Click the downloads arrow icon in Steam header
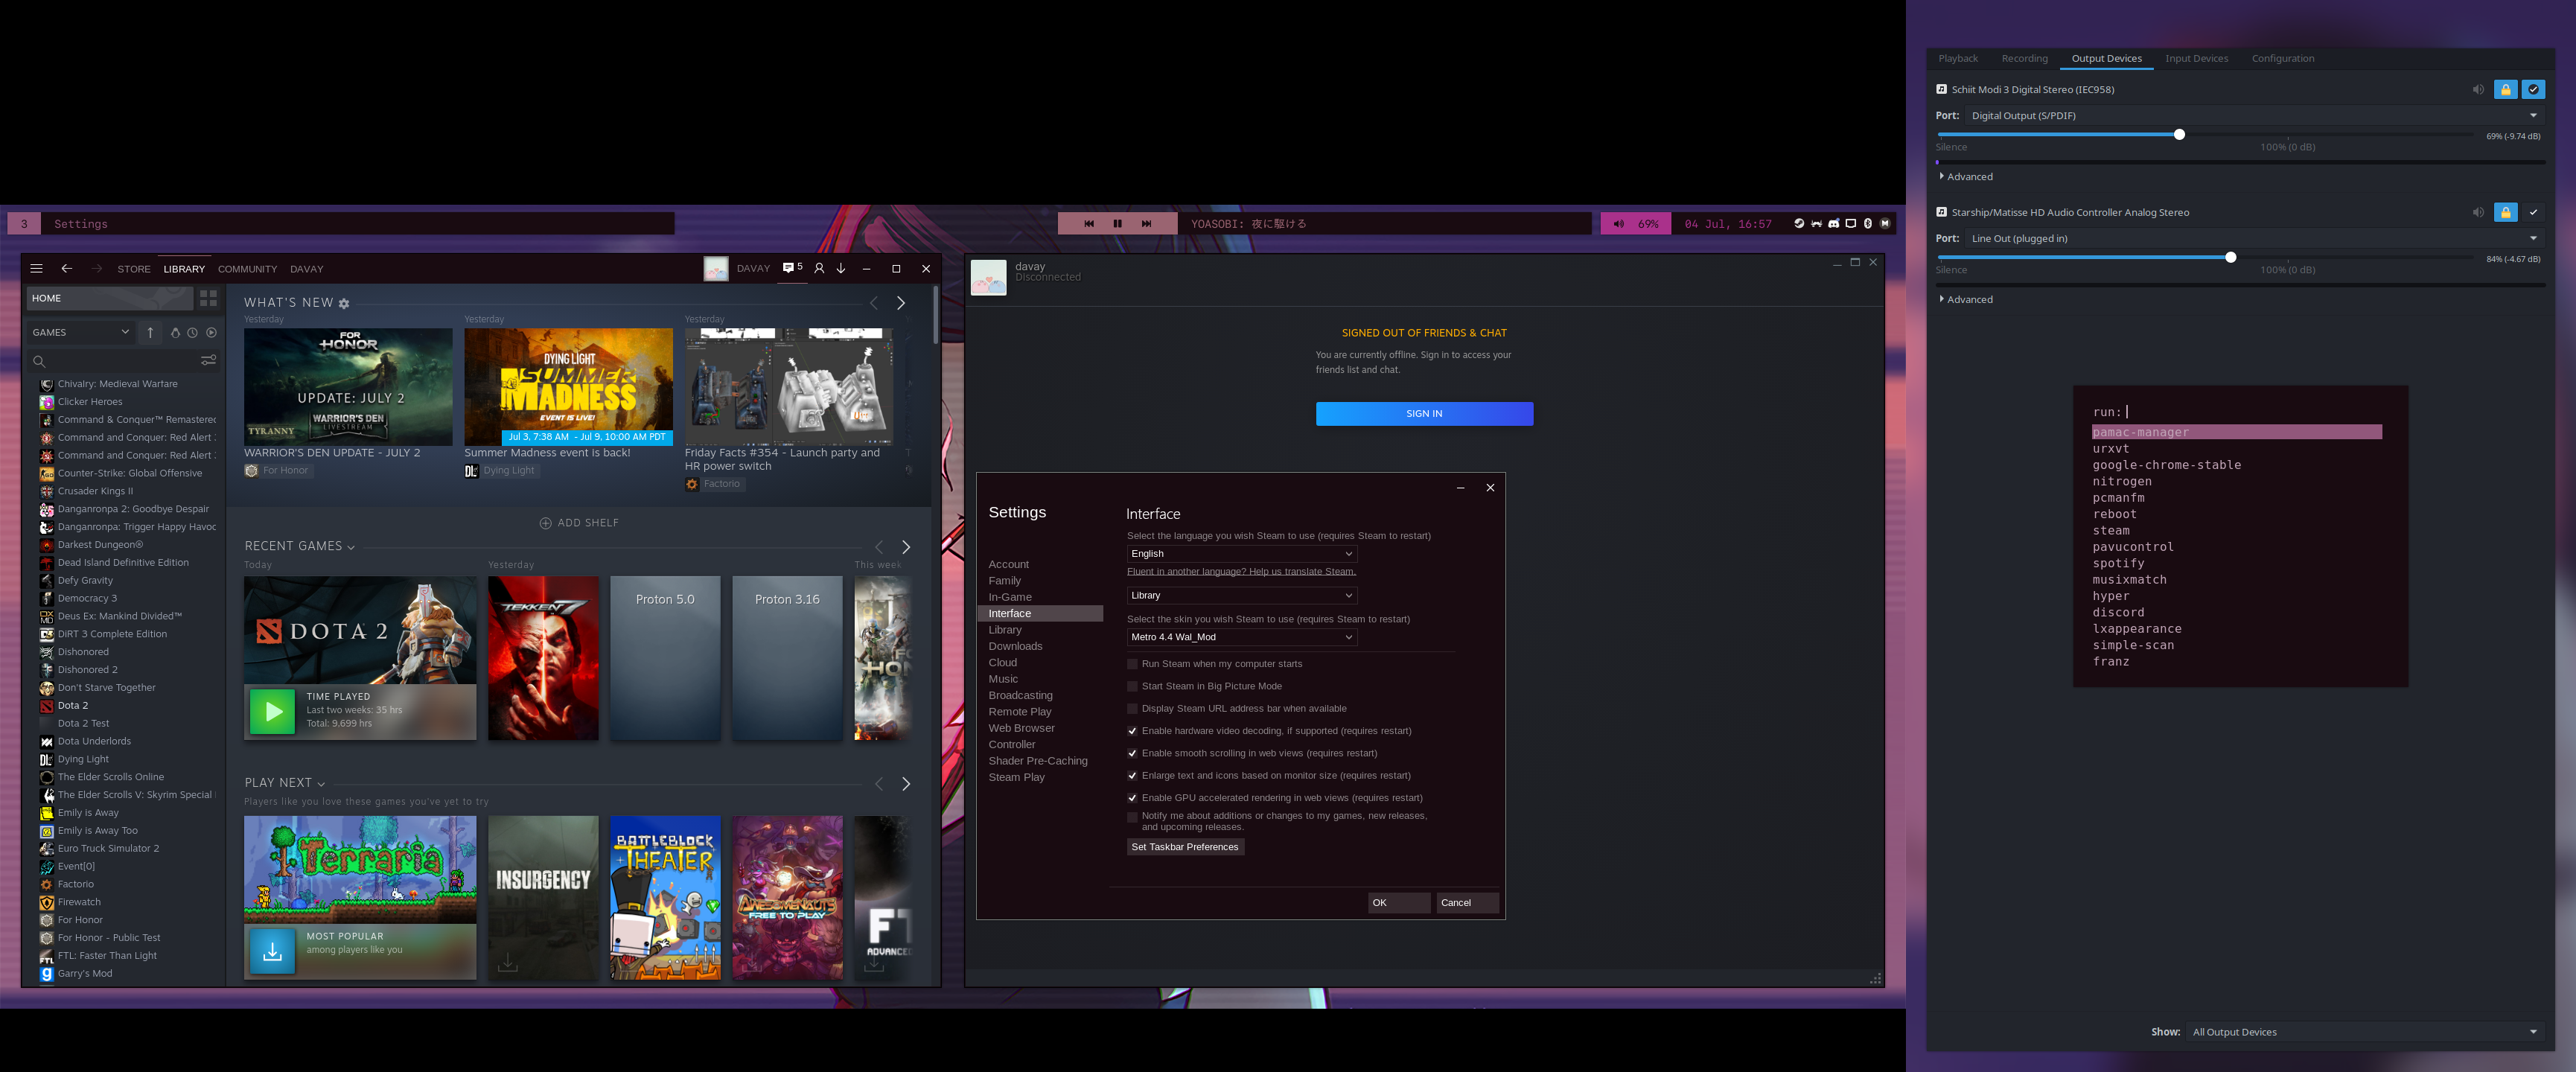Viewport: 2576px width, 1072px height. click(841, 268)
